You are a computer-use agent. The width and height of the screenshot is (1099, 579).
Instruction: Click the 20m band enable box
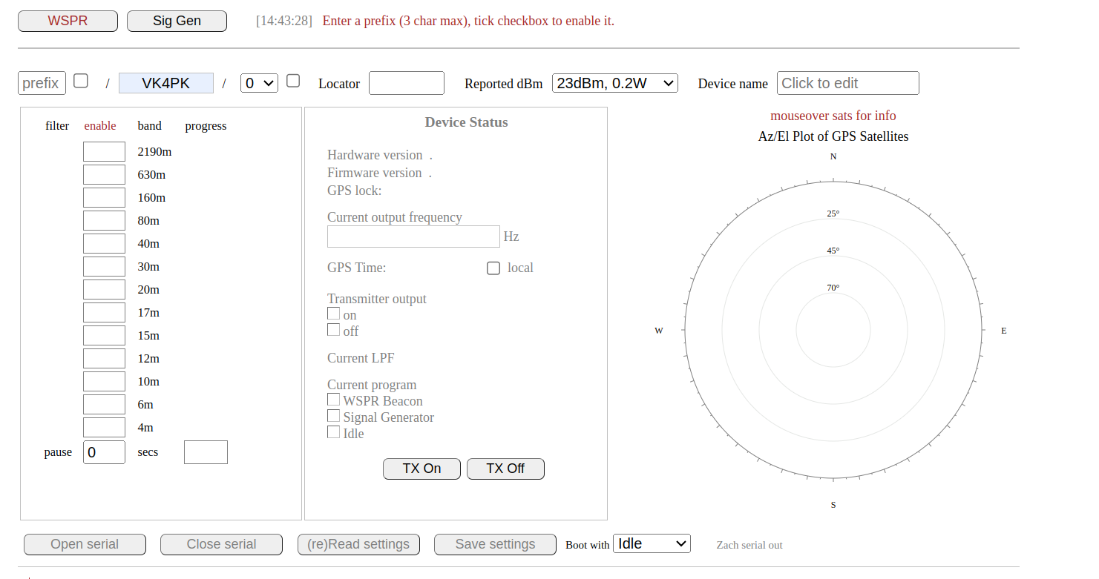coord(104,289)
